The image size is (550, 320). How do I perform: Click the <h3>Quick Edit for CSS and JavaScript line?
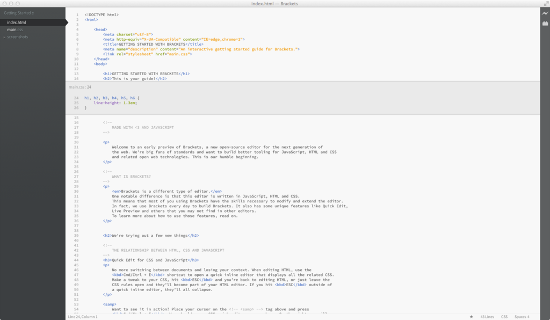pyautogui.click(x=151, y=260)
